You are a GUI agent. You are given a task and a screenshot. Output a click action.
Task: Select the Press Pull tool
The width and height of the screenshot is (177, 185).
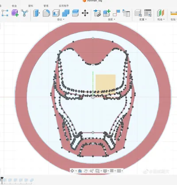36,13
